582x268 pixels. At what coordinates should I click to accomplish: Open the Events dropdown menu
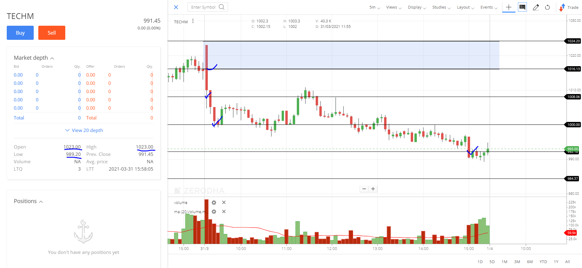coord(489,7)
